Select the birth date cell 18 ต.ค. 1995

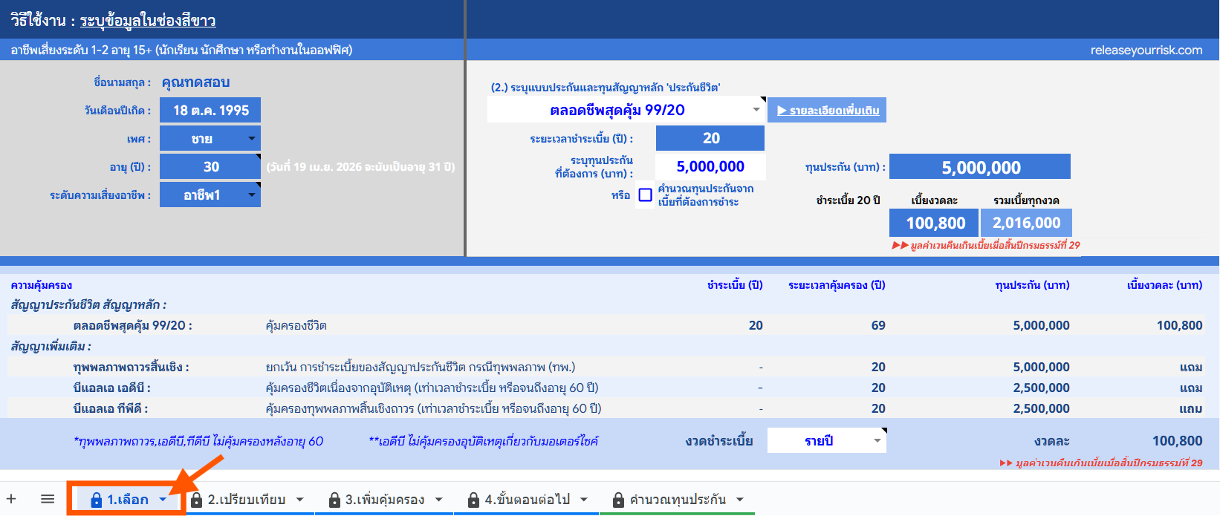(210, 111)
